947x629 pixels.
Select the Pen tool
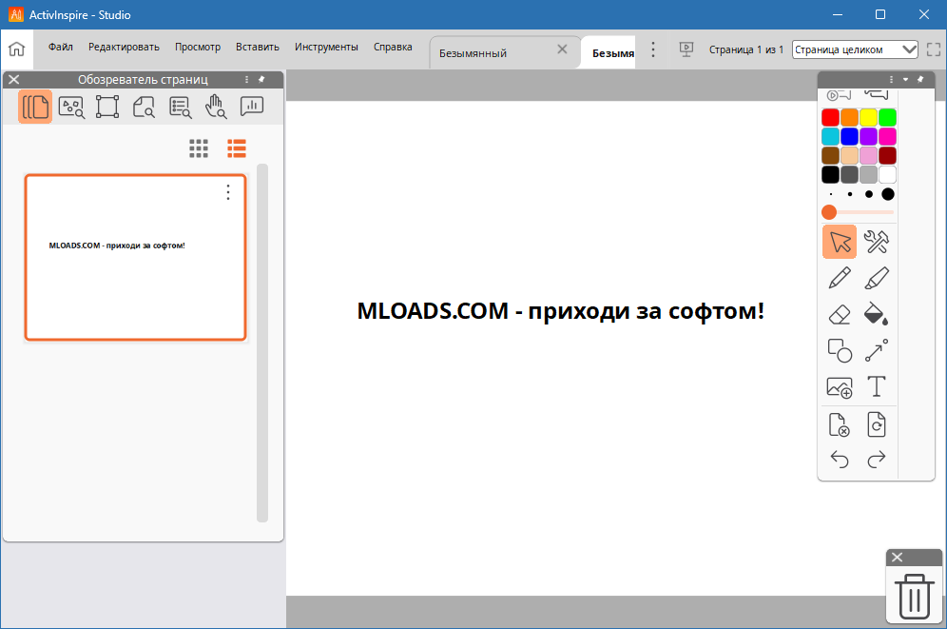(840, 278)
